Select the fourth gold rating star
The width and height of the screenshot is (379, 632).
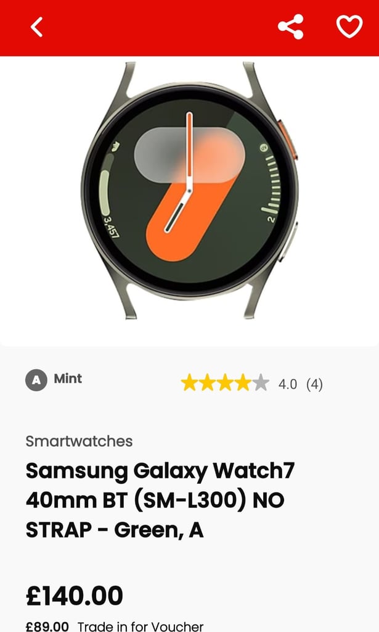click(x=243, y=383)
